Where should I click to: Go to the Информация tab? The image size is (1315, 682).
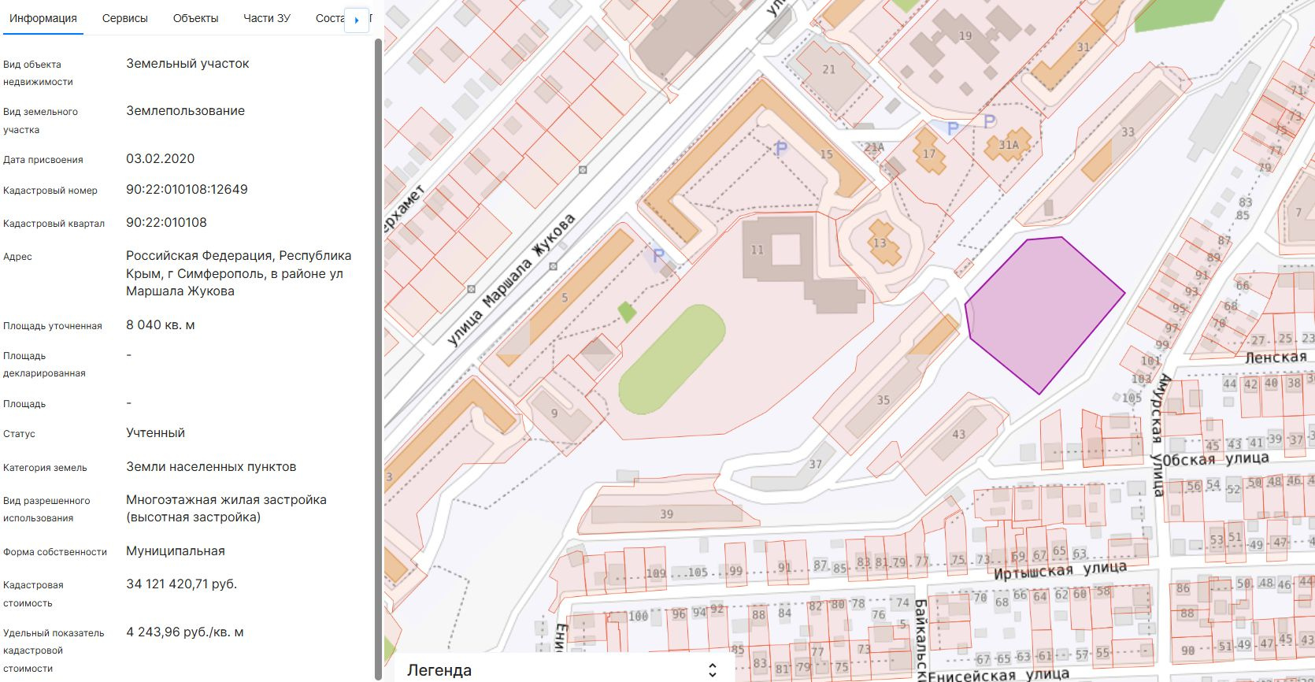(43, 18)
